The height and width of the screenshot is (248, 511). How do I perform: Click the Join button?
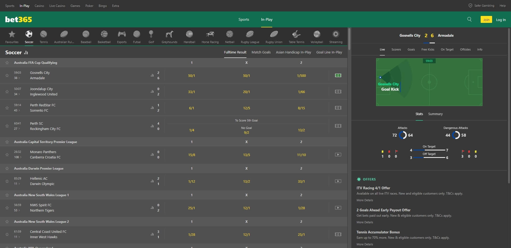pos(487,19)
